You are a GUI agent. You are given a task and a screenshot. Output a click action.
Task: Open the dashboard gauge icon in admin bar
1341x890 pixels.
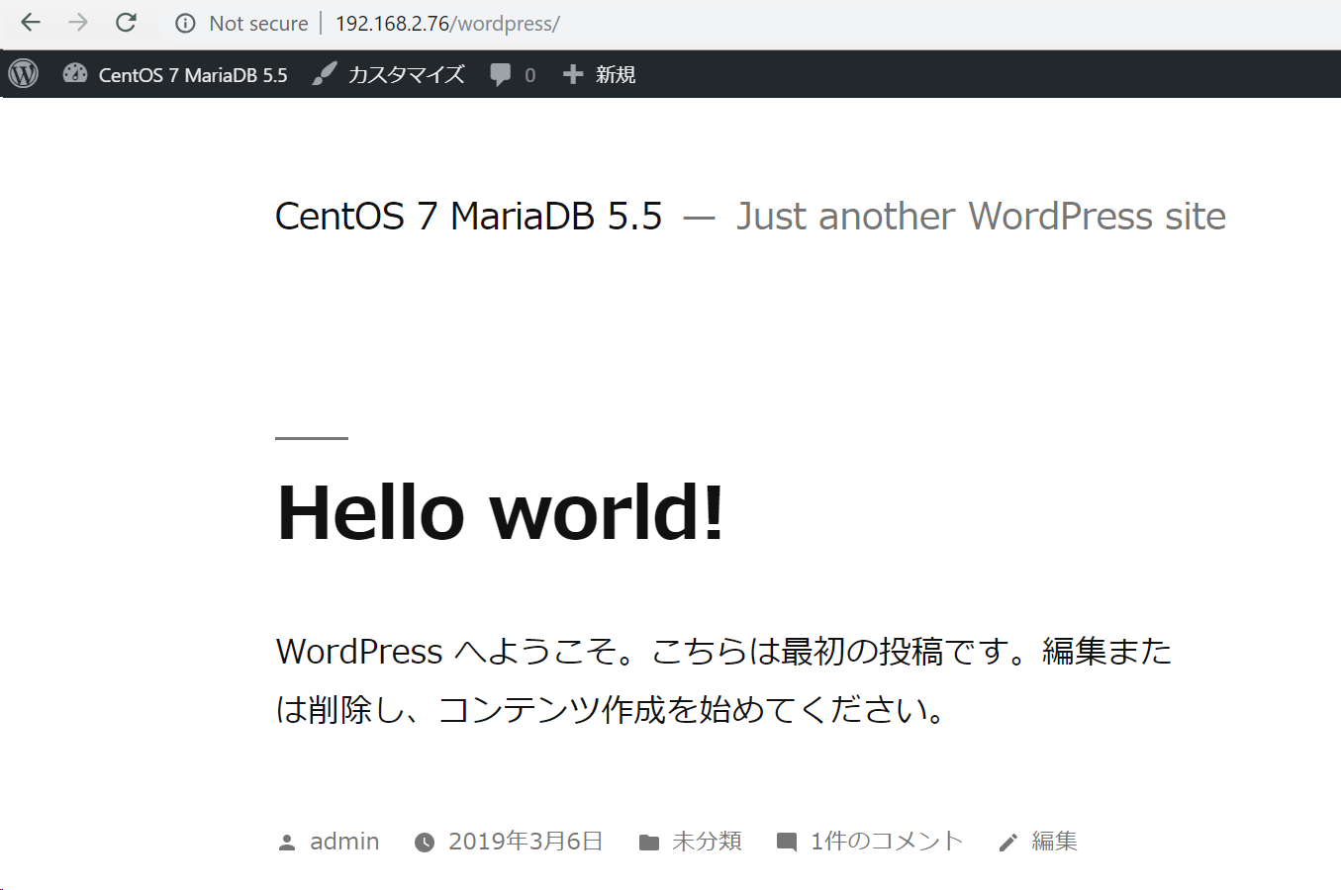(75, 72)
